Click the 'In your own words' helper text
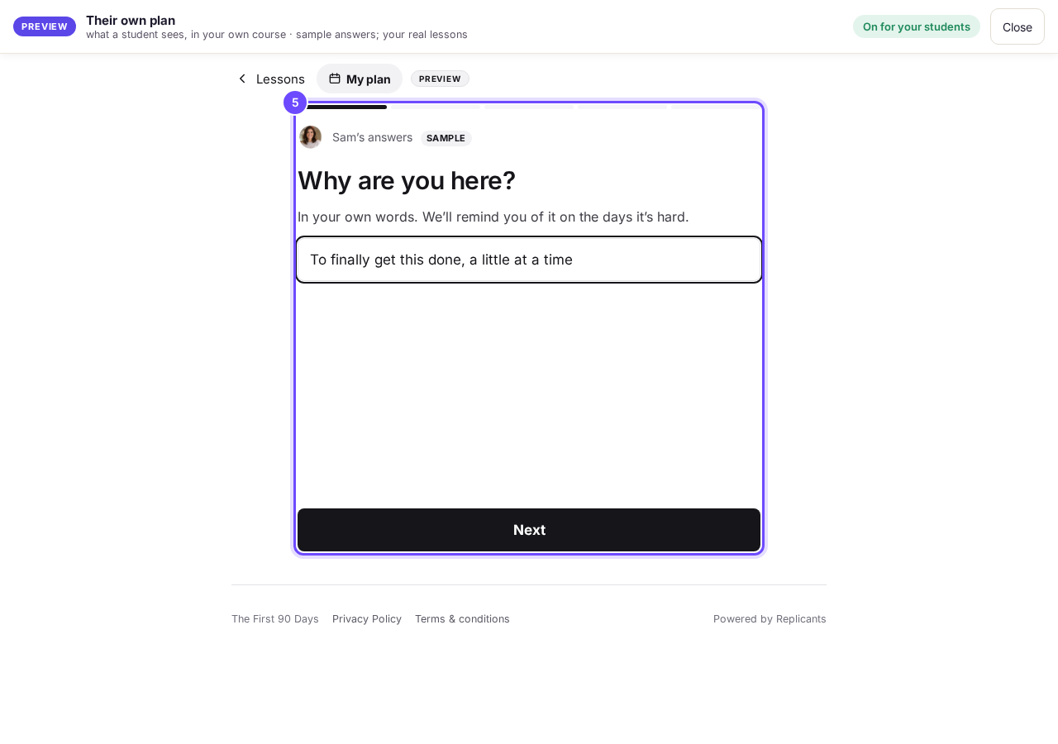Screen dimensions: 1058x744 click(493, 217)
